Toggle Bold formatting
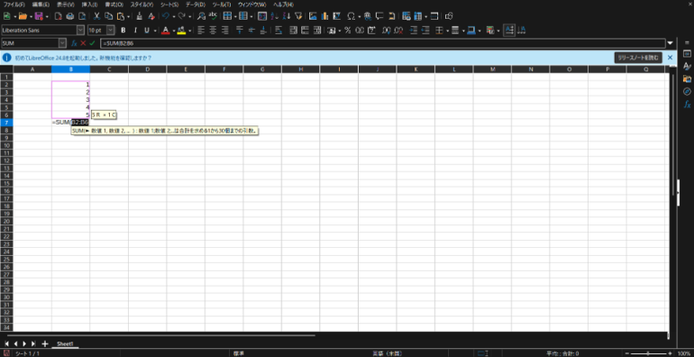The image size is (694, 357). click(123, 30)
